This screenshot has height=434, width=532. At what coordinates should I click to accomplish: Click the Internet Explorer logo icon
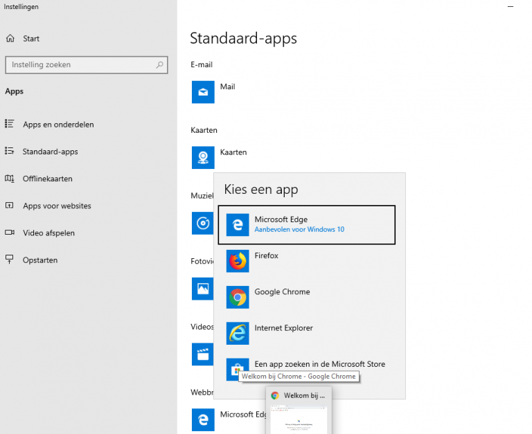238,334
